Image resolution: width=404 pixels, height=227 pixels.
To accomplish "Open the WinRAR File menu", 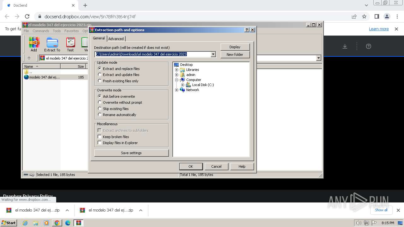I will pos(26,31).
